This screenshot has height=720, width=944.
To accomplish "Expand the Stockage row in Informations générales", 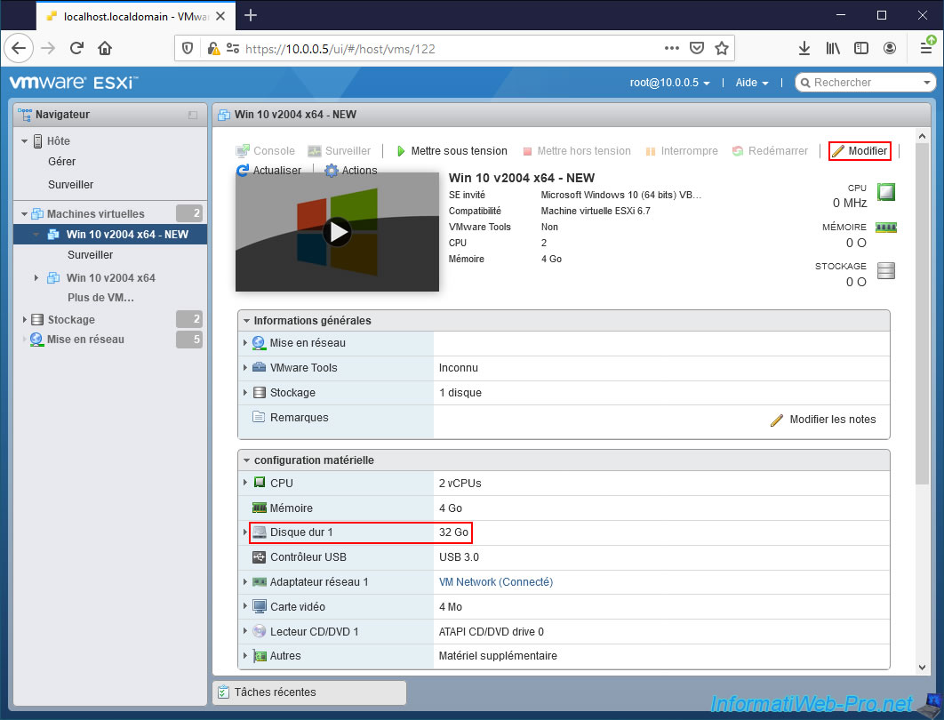I will click(x=245, y=393).
